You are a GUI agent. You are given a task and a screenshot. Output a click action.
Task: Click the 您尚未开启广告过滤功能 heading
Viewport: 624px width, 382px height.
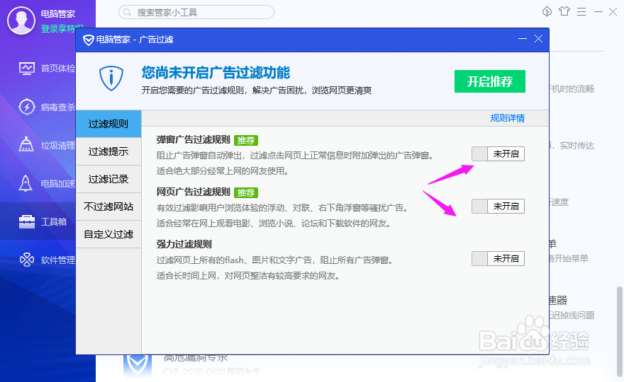[216, 73]
